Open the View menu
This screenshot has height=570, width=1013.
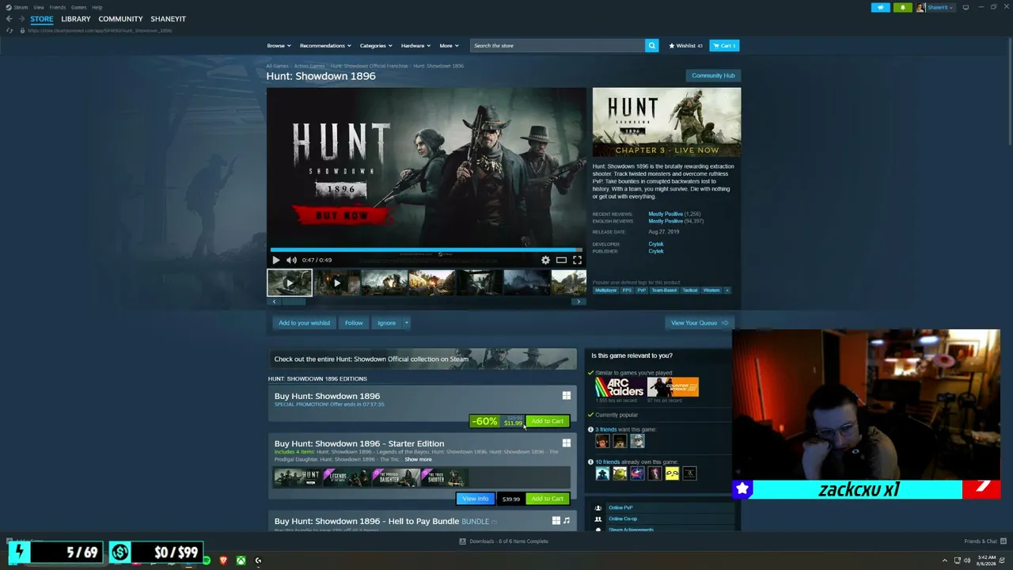click(39, 7)
